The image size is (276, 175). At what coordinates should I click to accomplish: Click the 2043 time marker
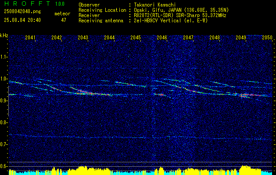(x=83, y=38)
